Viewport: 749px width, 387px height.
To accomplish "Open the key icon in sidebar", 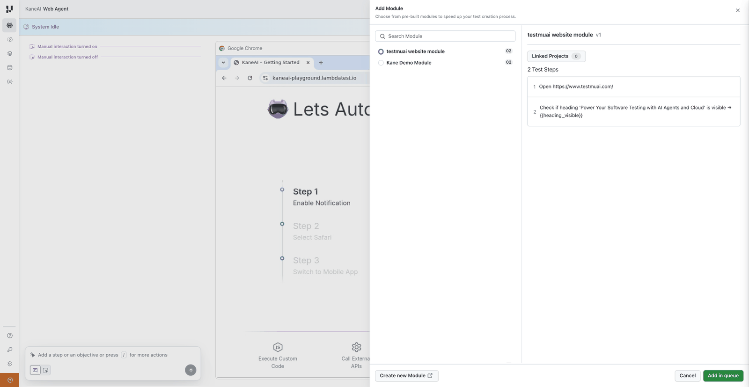I will [9, 350].
